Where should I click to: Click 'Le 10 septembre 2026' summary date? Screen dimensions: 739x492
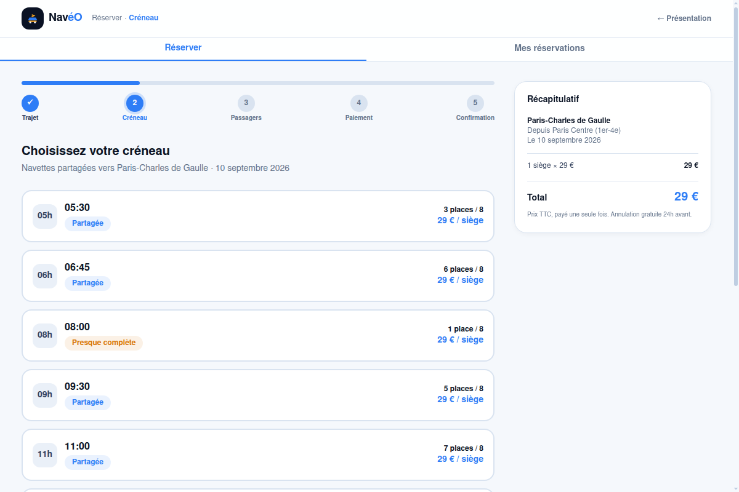point(564,140)
